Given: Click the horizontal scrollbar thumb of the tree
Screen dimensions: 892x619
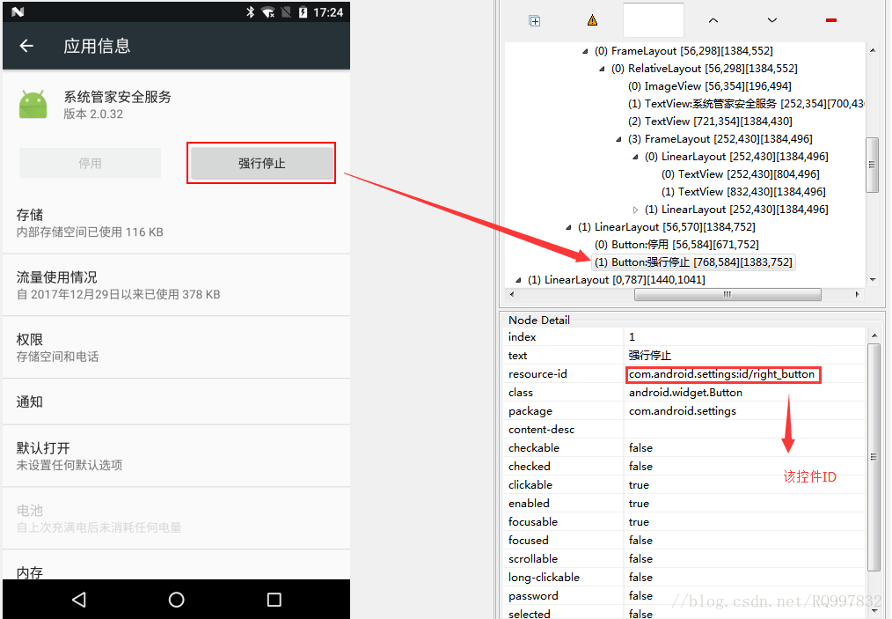Looking at the screenshot, I should (x=727, y=294).
